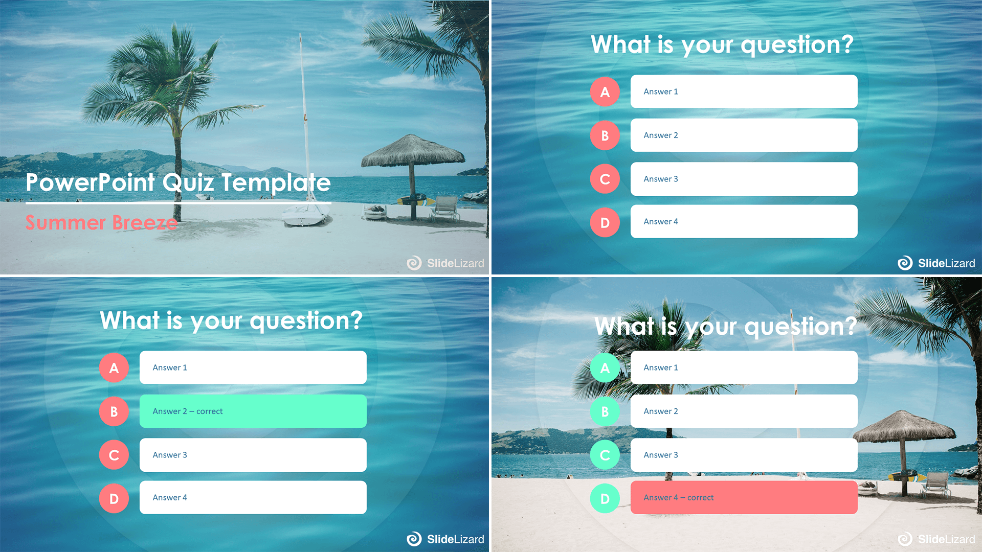
Task: Click 'Answer 1' input field (top right slide)
Action: coord(741,91)
